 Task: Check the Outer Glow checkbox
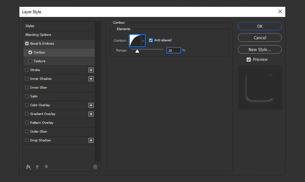click(x=27, y=131)
